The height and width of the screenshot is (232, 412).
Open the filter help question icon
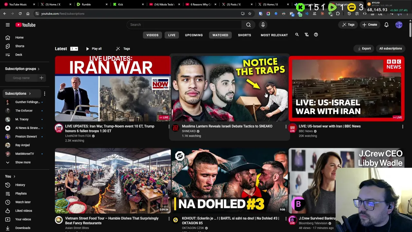(x=316, y=35)
